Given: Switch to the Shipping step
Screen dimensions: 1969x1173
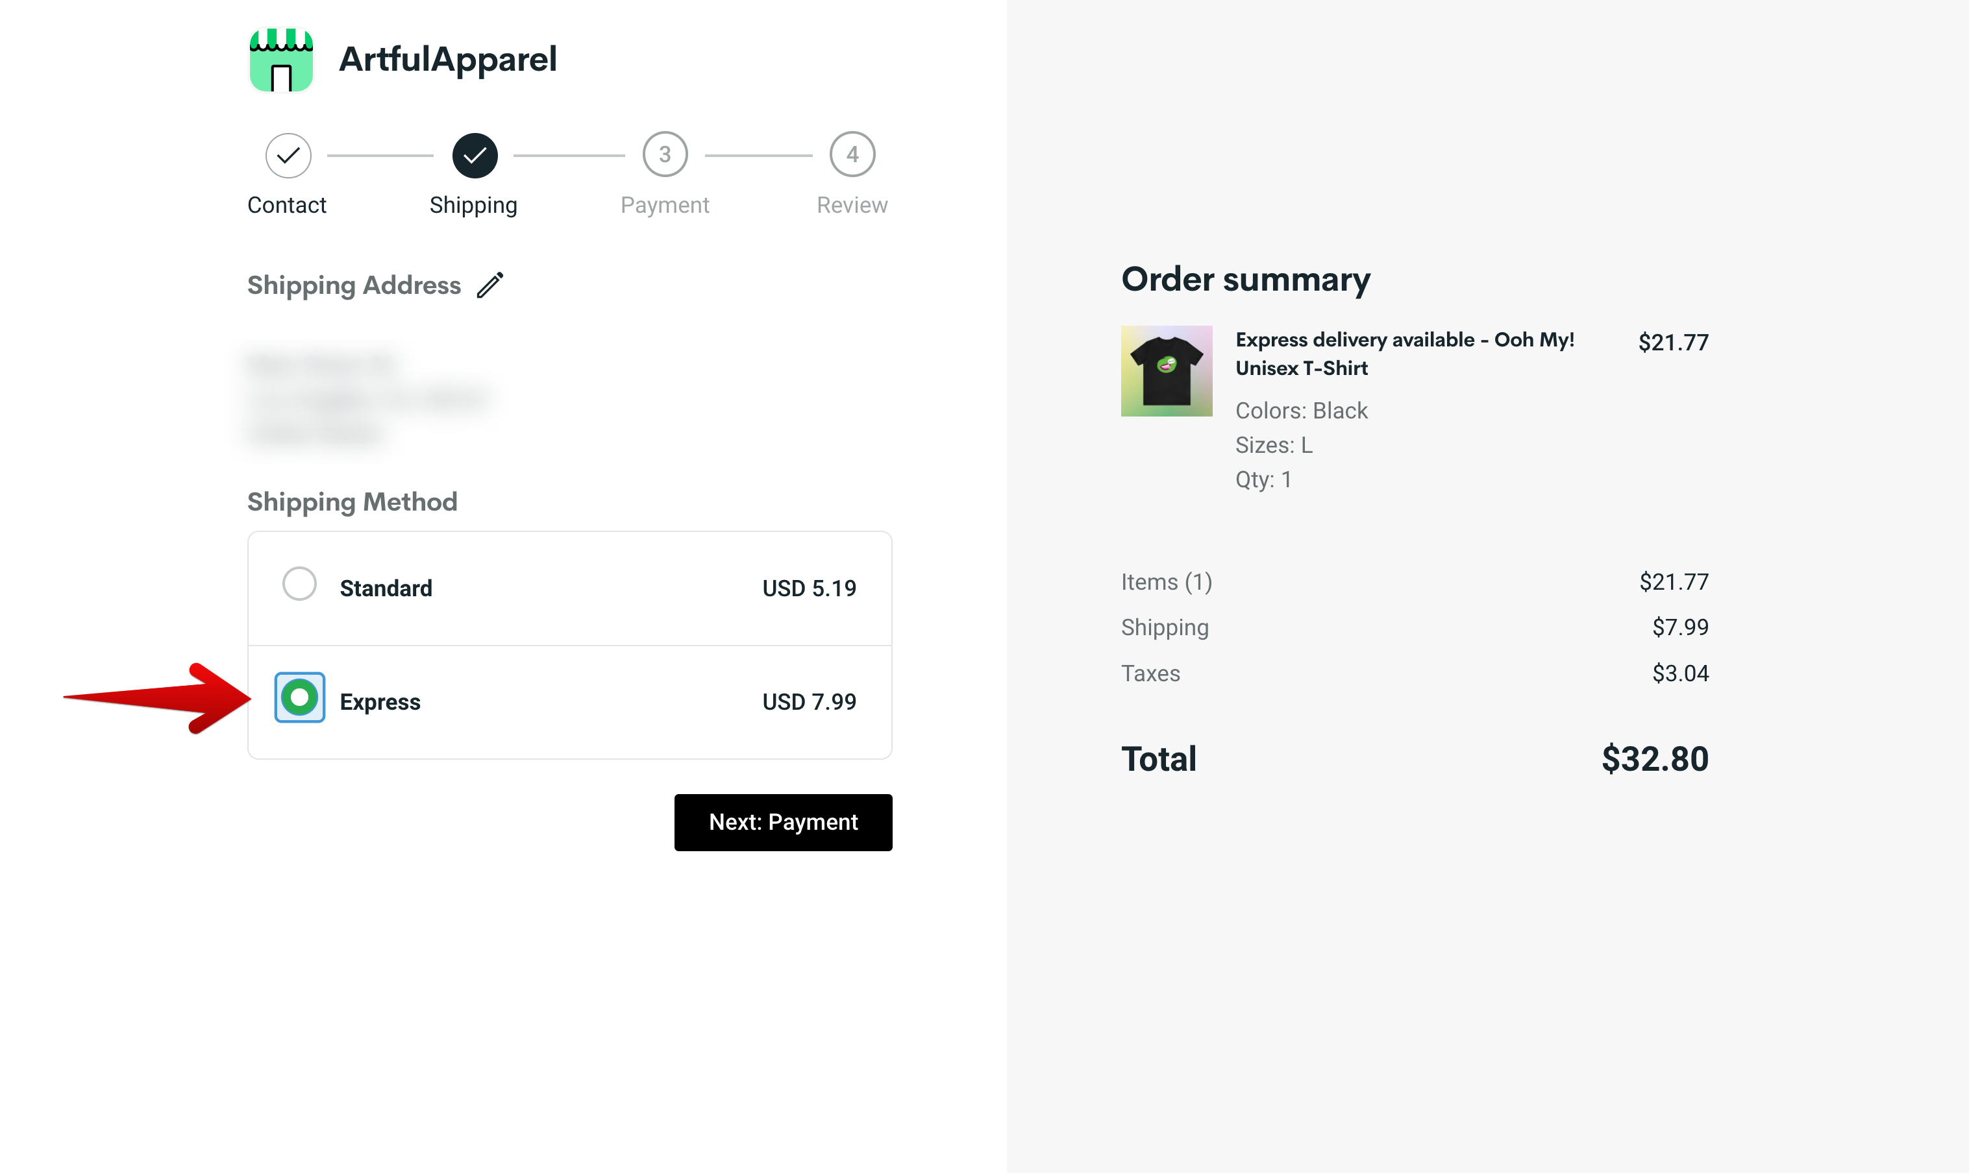Looking at the screenshot, I should tap(474, 205).
